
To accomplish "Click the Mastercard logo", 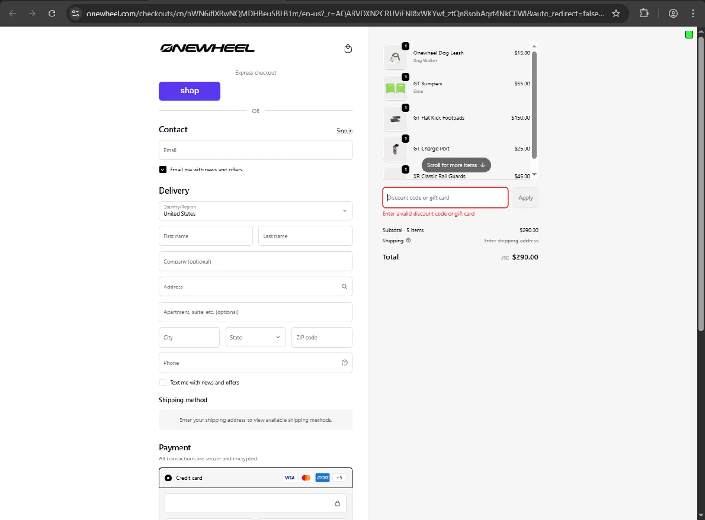I will tap(306, 478).
